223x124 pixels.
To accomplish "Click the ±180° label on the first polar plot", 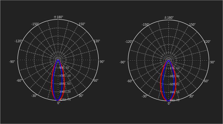I will click(x=58, y=17).
